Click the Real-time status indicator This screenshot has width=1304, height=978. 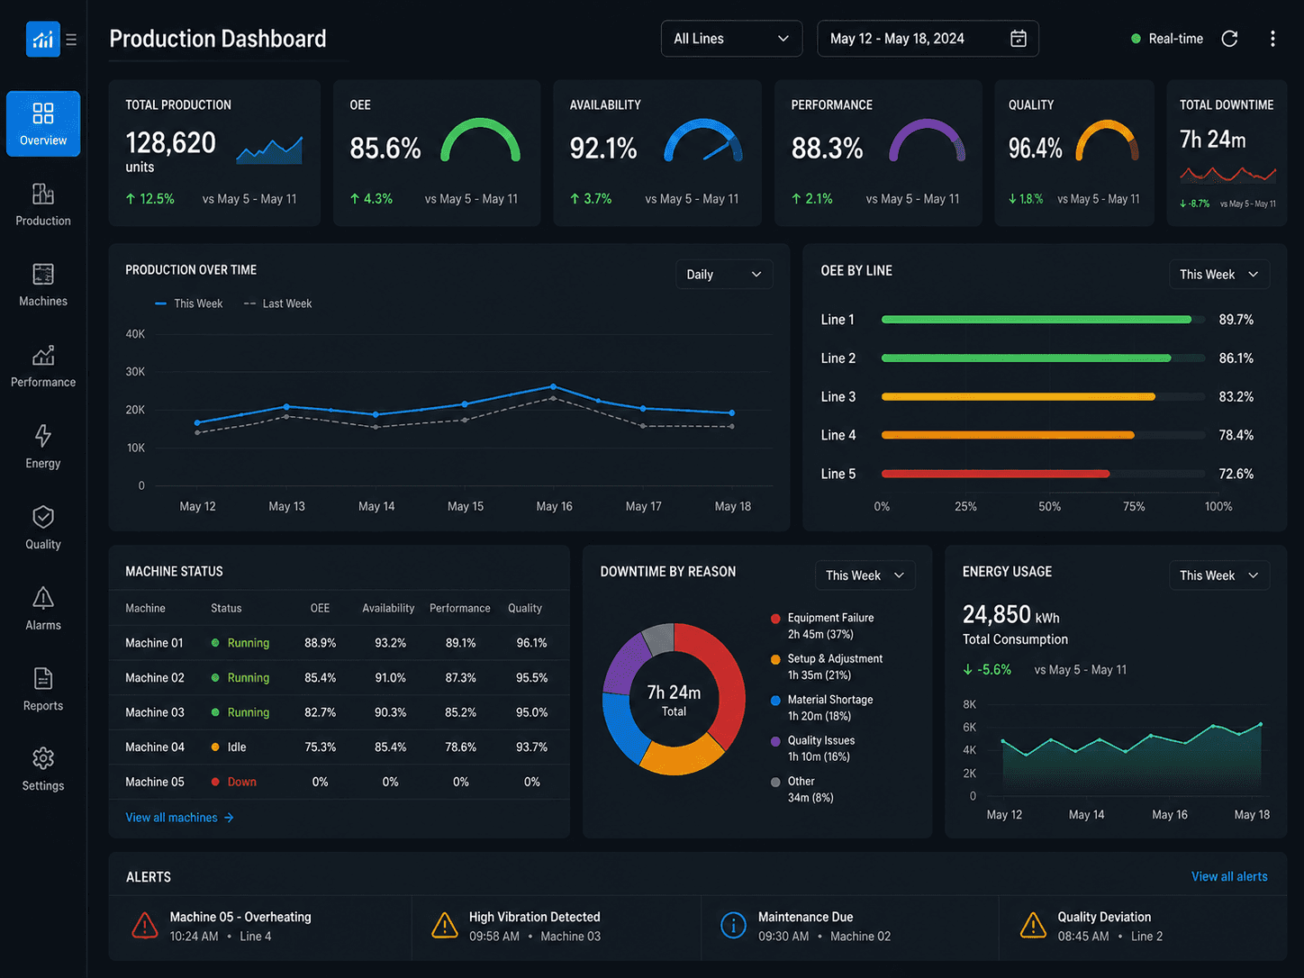(1167, 39)
